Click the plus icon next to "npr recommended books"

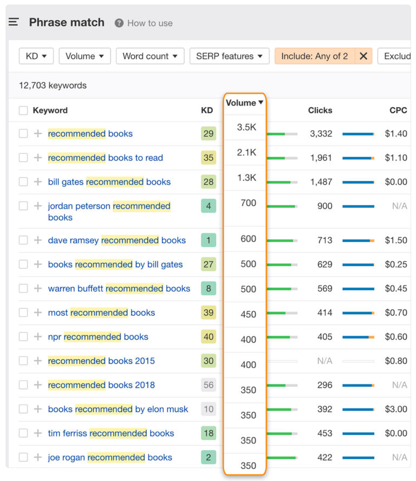pos(36,336)
